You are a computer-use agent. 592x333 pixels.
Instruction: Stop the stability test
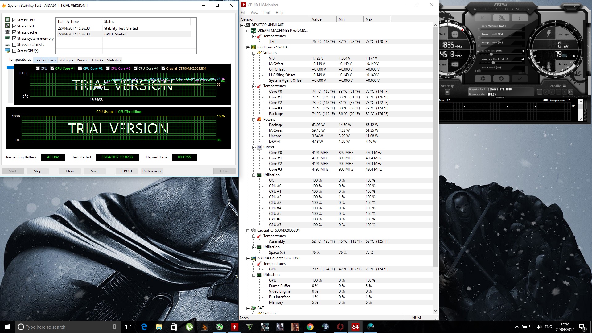click(x=37, y=171)
